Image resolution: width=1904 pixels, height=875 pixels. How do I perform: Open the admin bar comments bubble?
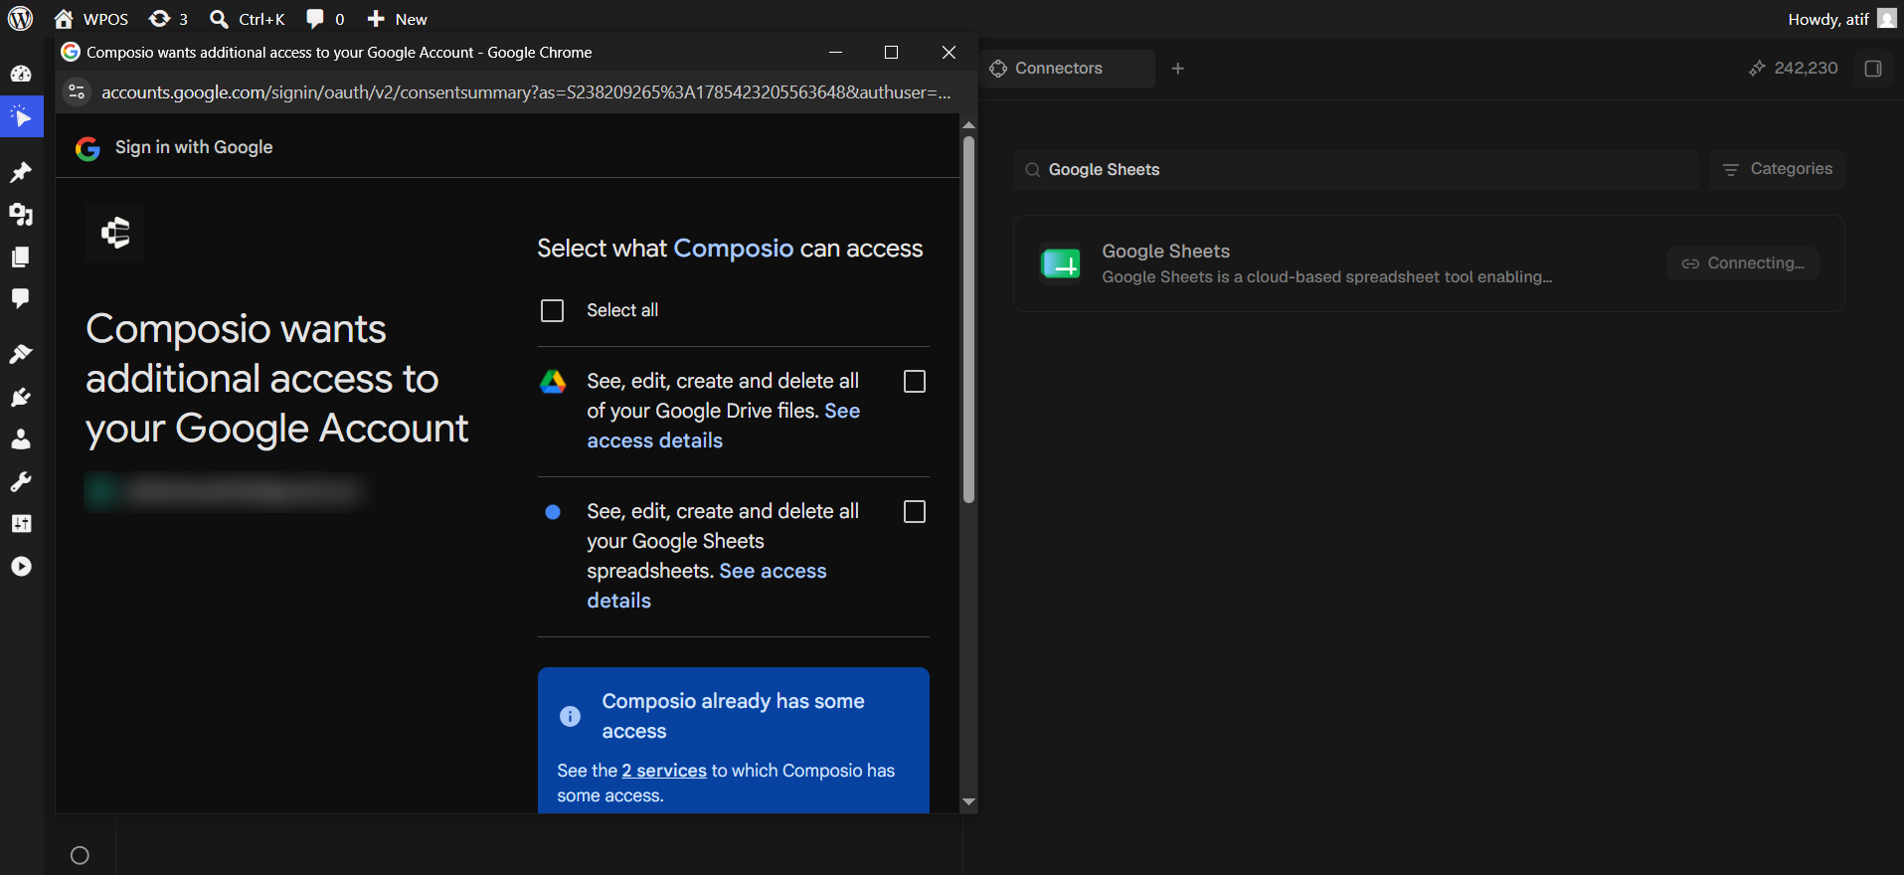[325, 19]
